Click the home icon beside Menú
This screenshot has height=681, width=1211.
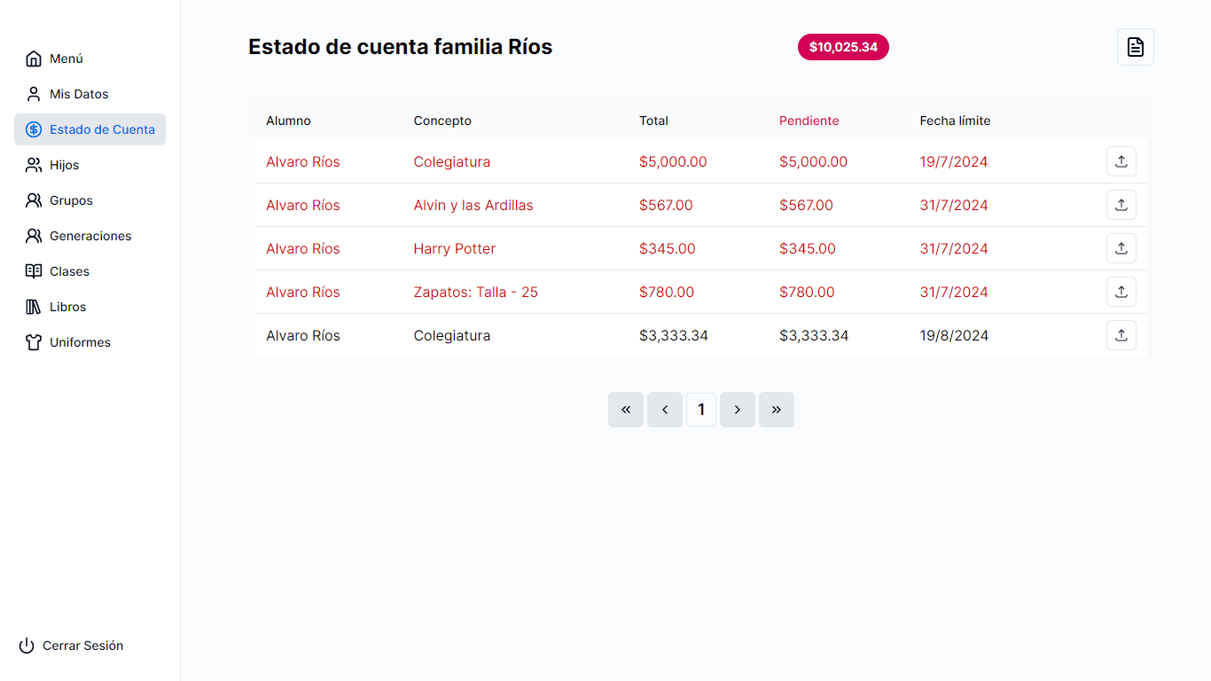(34, 59)
